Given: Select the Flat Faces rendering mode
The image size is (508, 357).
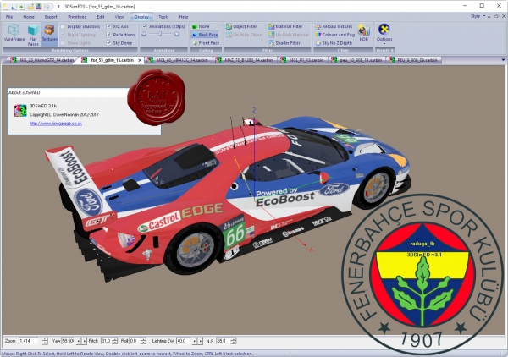Looking at the screenshot, I should [x=33, y=35].
